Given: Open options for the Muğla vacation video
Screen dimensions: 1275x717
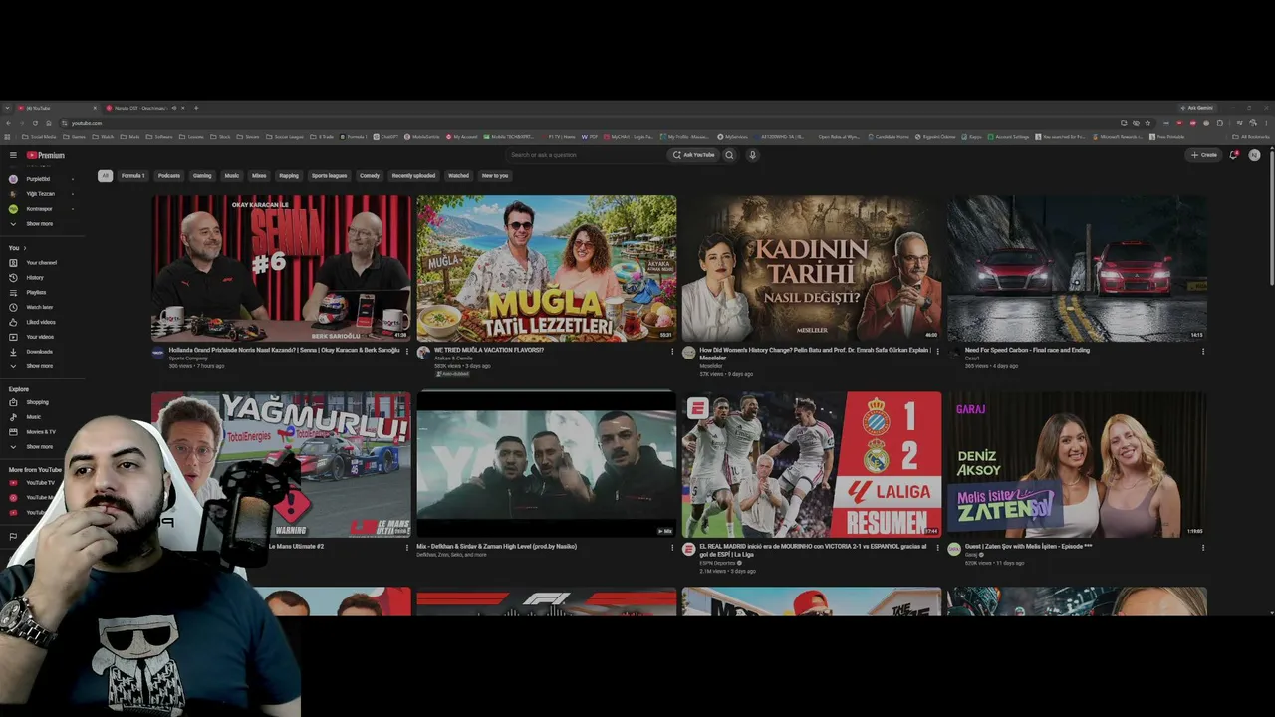Looking at the screenshot, I should pyautogui.click(x=672, y=351).
